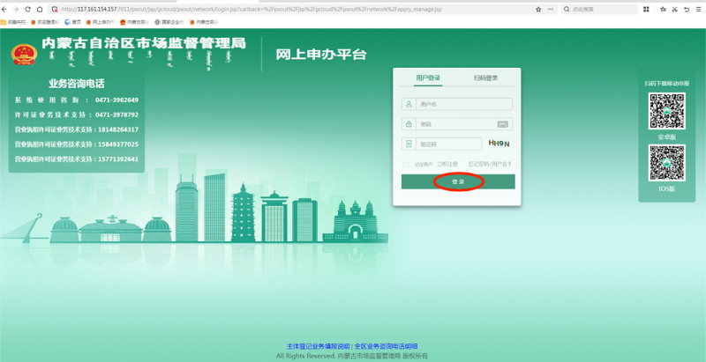Switch to the 扫码登录 tab
Image resolution: width=706 pixels, height=362 pixels.
coord(485,78)
